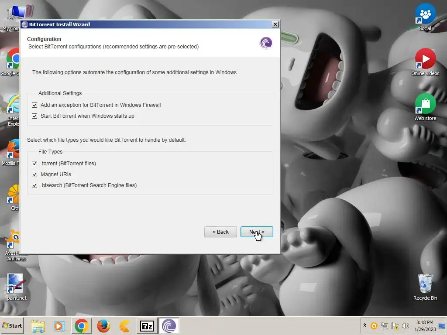Launch Google Chrome from the taskbar

click(81, 326)
